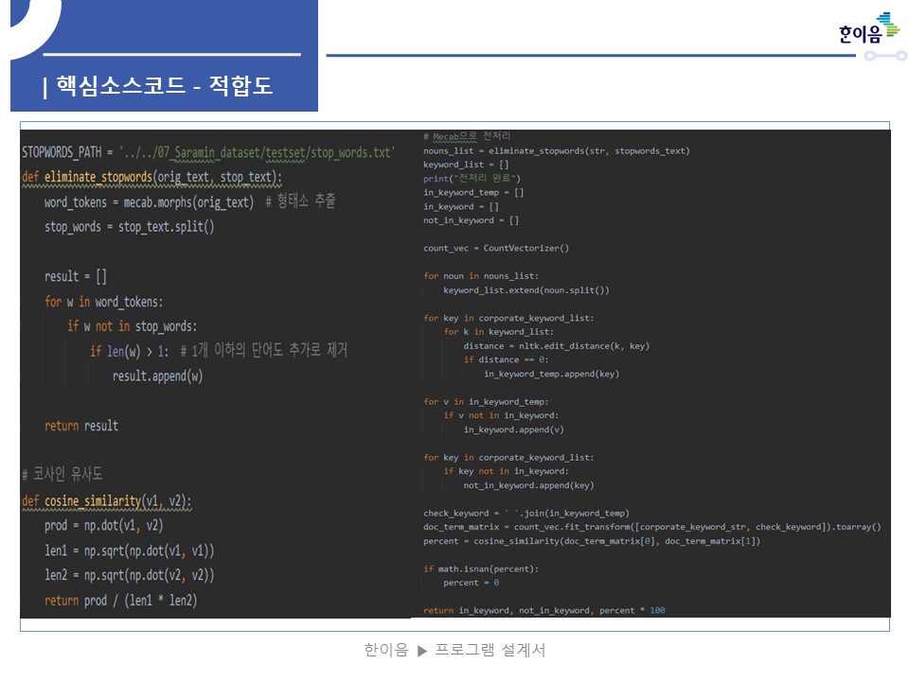Click the 'prod = np.dot(v1, v2)' line

click(104, 525)
